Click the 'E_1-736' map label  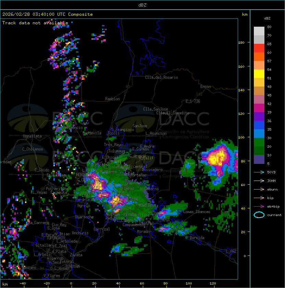[x=193, y=101]
